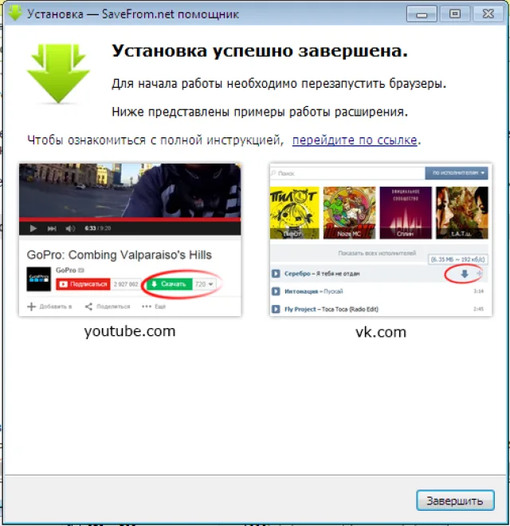Click the Поделиться share icon
Image resolution: width=510 pixels, height=526 pixels.
point(88,307)
